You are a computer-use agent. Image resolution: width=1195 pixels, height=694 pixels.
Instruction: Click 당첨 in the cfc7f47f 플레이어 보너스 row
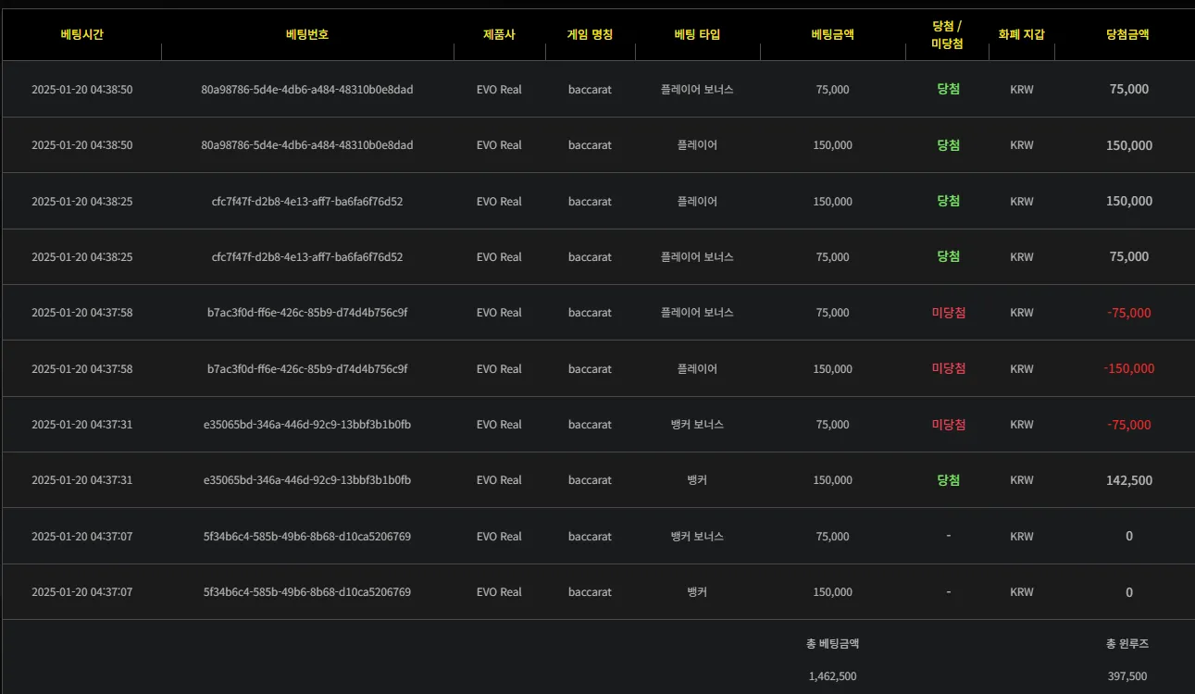pyautogui.click(x=948, y=256)
